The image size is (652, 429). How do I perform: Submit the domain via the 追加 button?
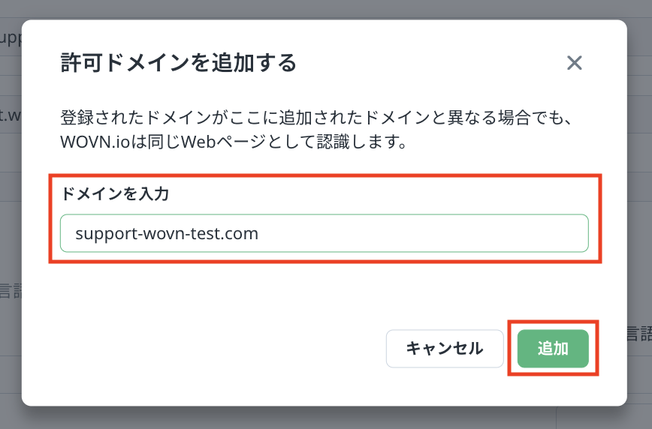click(x=553, y=349)
